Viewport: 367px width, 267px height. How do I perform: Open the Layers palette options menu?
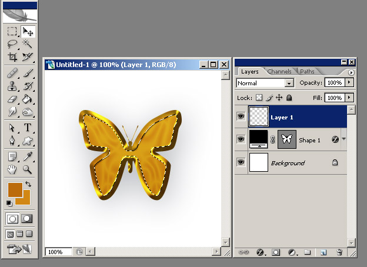coord(351,72)
